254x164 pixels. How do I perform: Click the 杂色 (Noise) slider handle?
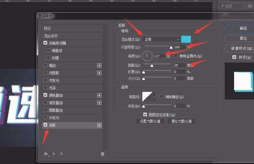(x=144, y=107)
